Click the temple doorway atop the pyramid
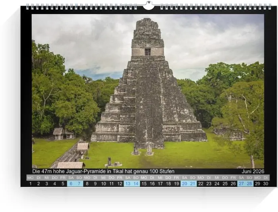278x212 pixels. (148, 52)
